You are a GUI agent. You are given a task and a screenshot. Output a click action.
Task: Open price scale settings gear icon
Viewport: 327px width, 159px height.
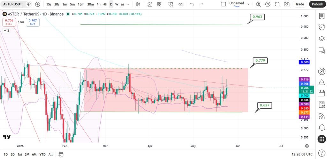(x=307, y=146)
